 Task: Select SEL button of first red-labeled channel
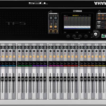tap(65, 47)
